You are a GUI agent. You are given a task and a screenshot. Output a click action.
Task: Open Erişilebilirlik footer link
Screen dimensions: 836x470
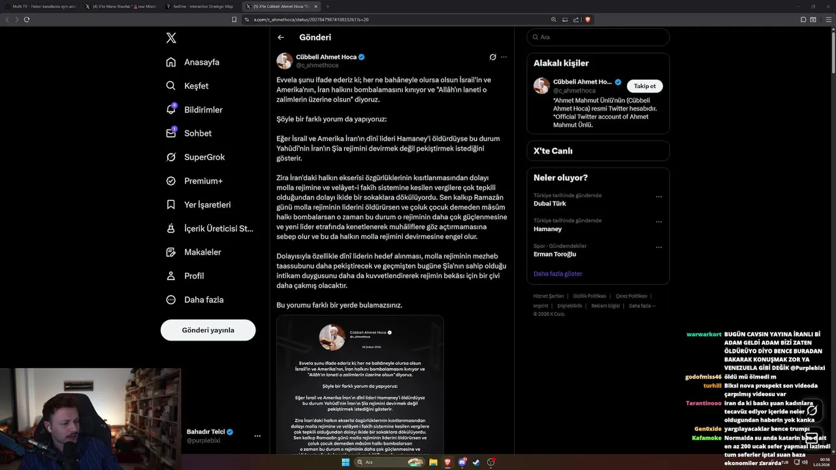[570, 305]
